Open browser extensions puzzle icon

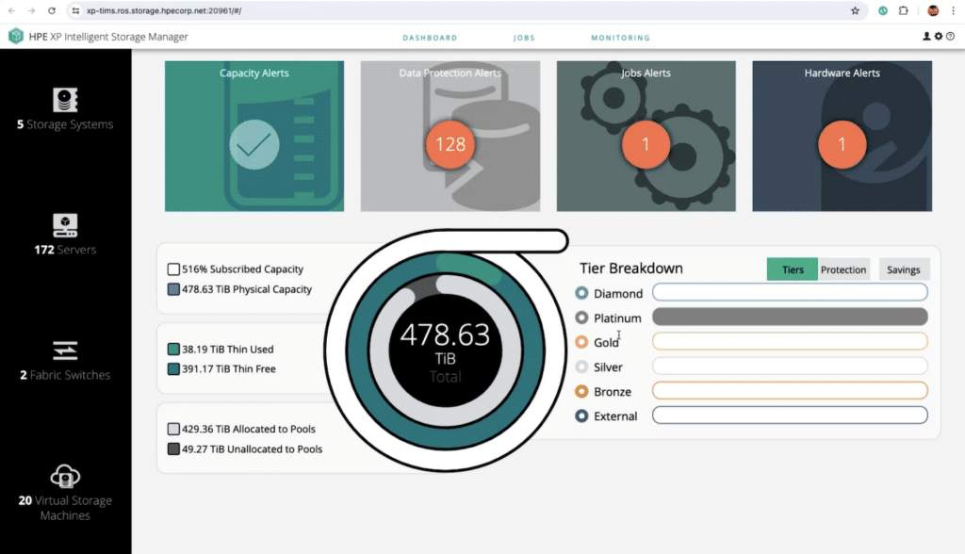click(x=903, y=10)
